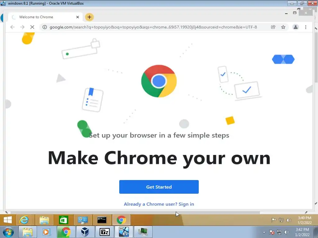Image resolution: width=318 pixels, height=238 pixels.
Task: Open Chrome on the host taskbar
Action: point(66,232)
